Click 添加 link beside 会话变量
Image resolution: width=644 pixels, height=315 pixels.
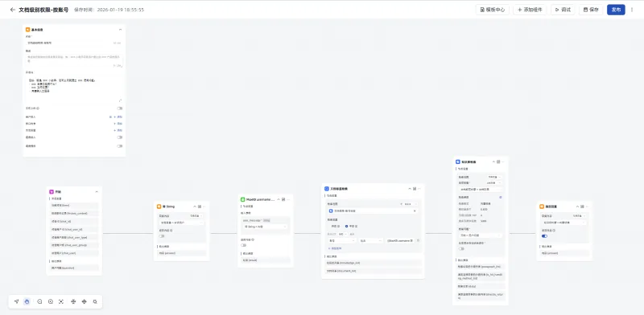(x=118, y=130)
